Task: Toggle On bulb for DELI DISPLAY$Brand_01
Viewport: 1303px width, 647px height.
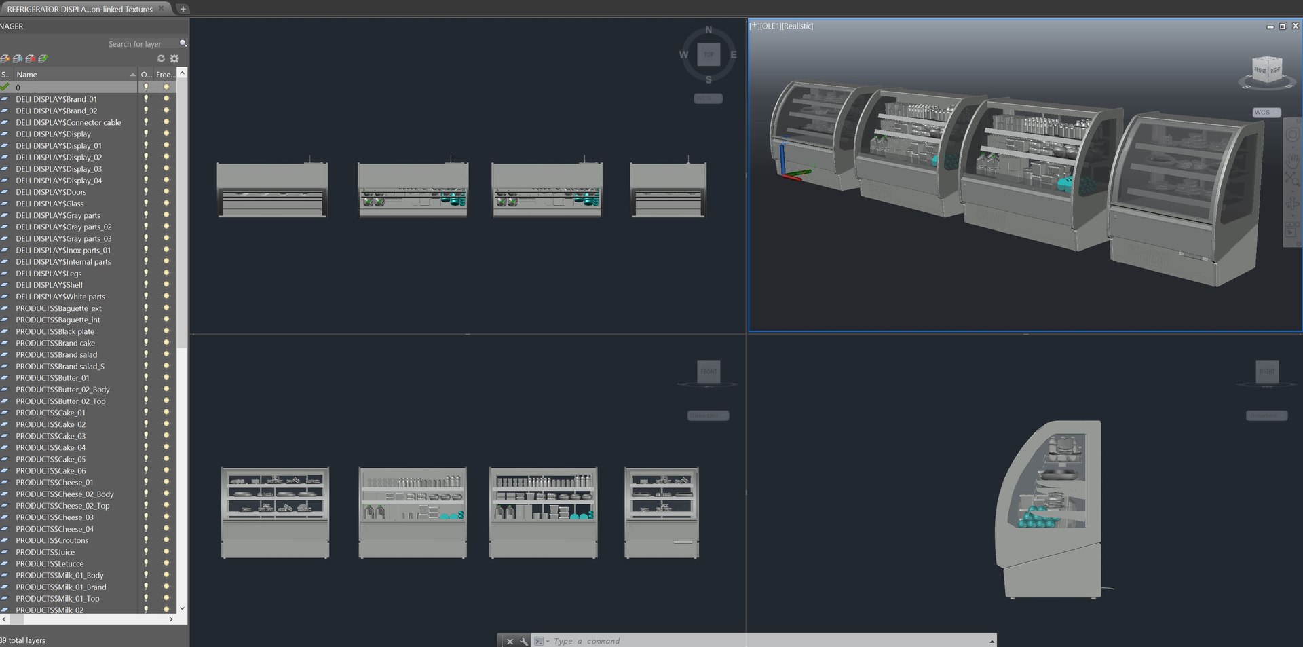Action: pyautogui.click(x=145, y=98)
